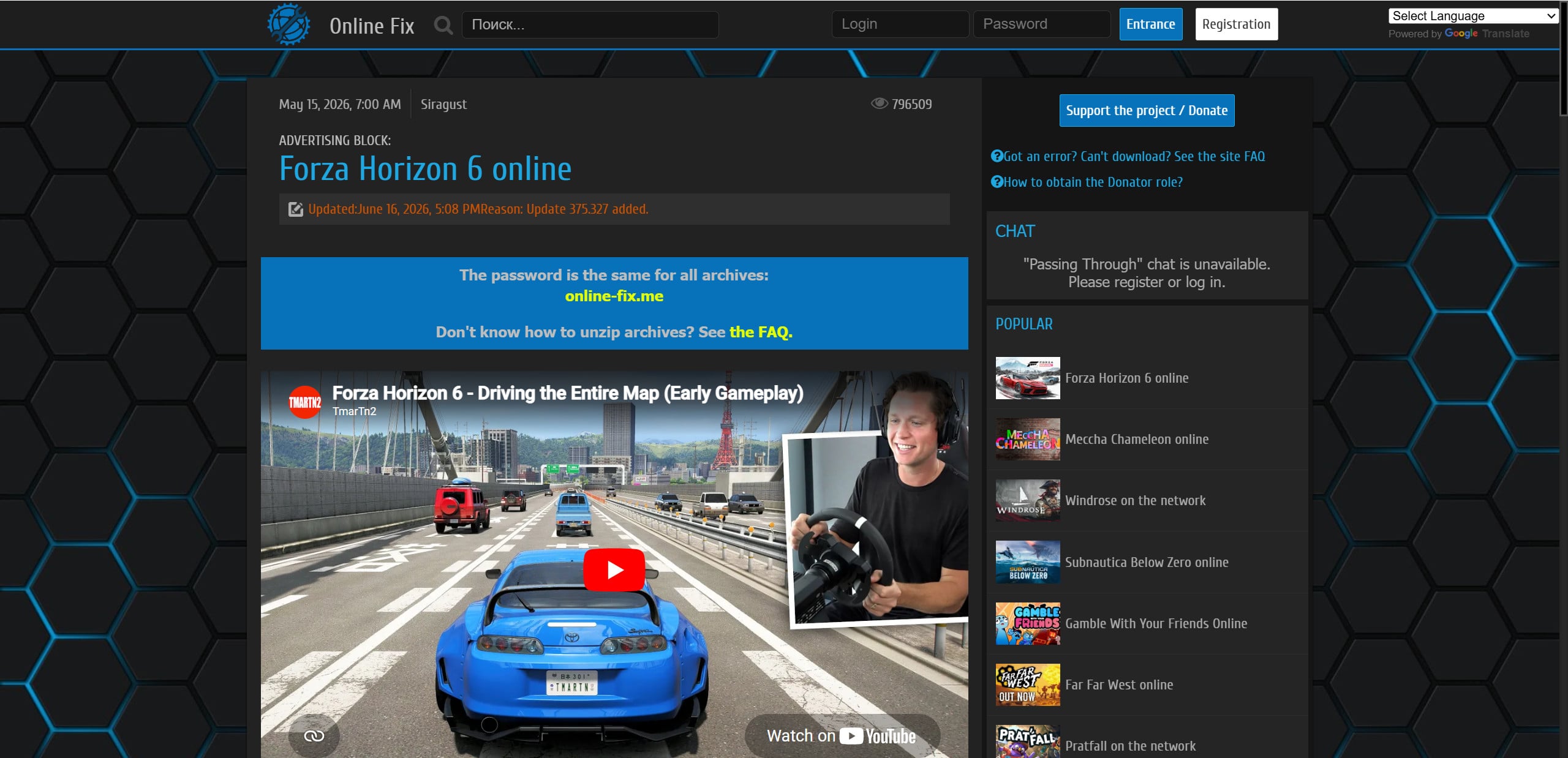The height and width of the screenshot is (758, 1568).
Task: Open Far Far West thumbnail
Action: 1027,685
